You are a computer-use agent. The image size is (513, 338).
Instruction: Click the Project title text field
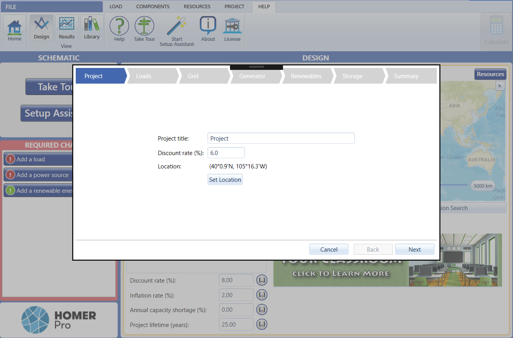[281, 138]
